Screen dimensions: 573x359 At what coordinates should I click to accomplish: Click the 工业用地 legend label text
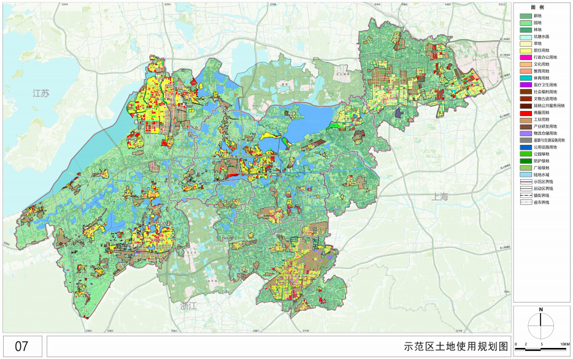pyautogui.click(x=541, y=120)
